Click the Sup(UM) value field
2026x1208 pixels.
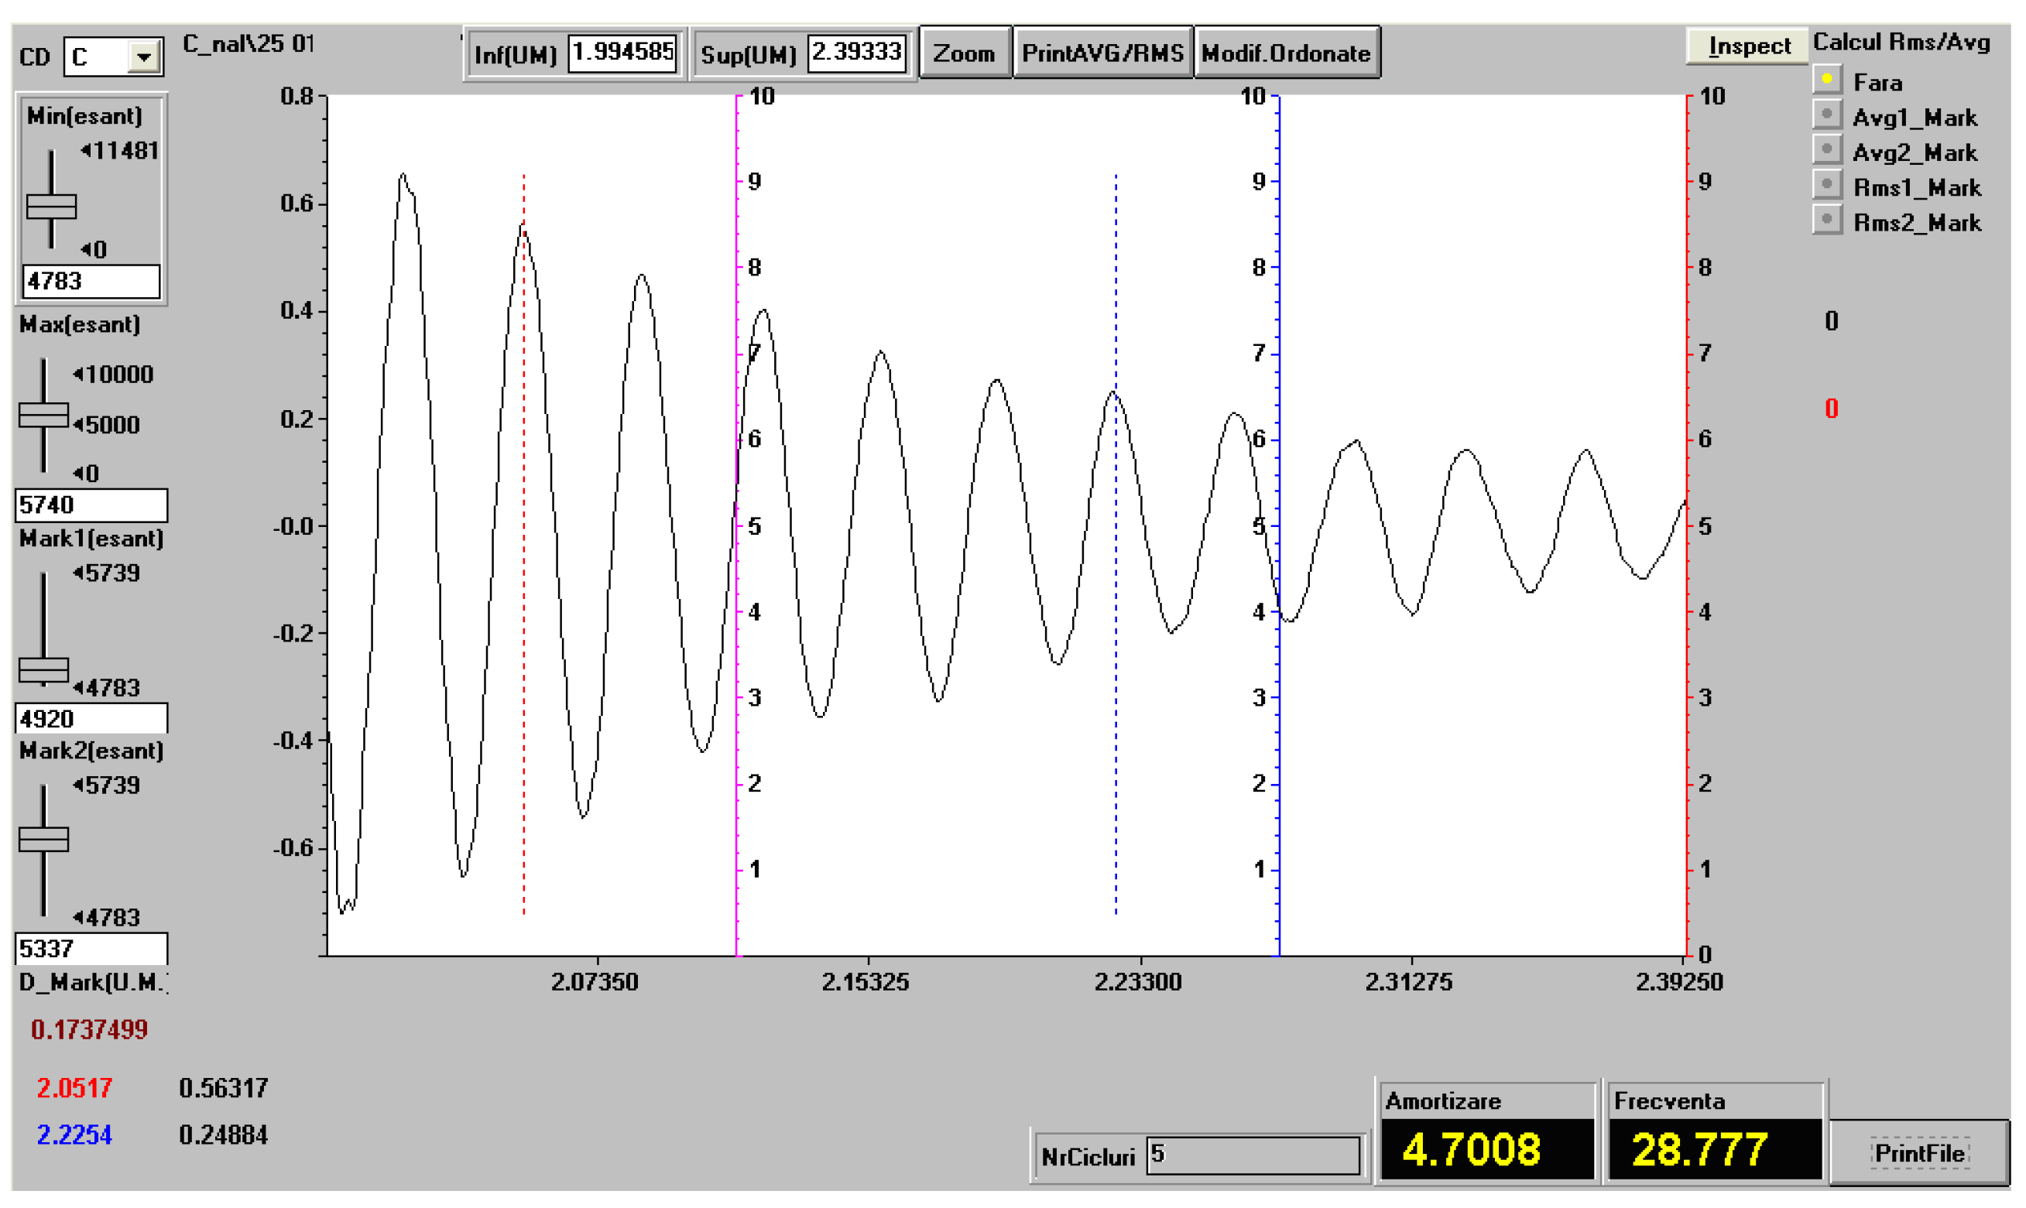[855, 53]
